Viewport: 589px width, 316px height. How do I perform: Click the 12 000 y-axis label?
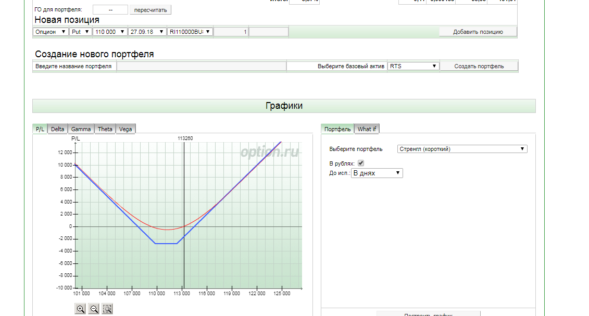(65, 153)
